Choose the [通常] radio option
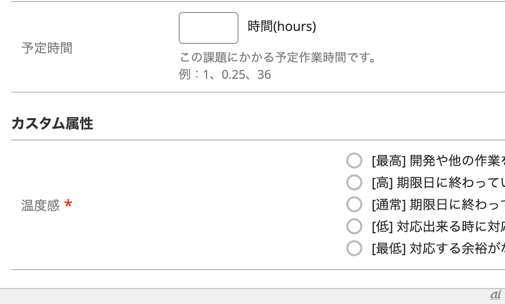The image size is (505, 304). click(355, 205)
